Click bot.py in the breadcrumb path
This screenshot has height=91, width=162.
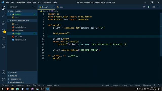click(x=45, y=11)
